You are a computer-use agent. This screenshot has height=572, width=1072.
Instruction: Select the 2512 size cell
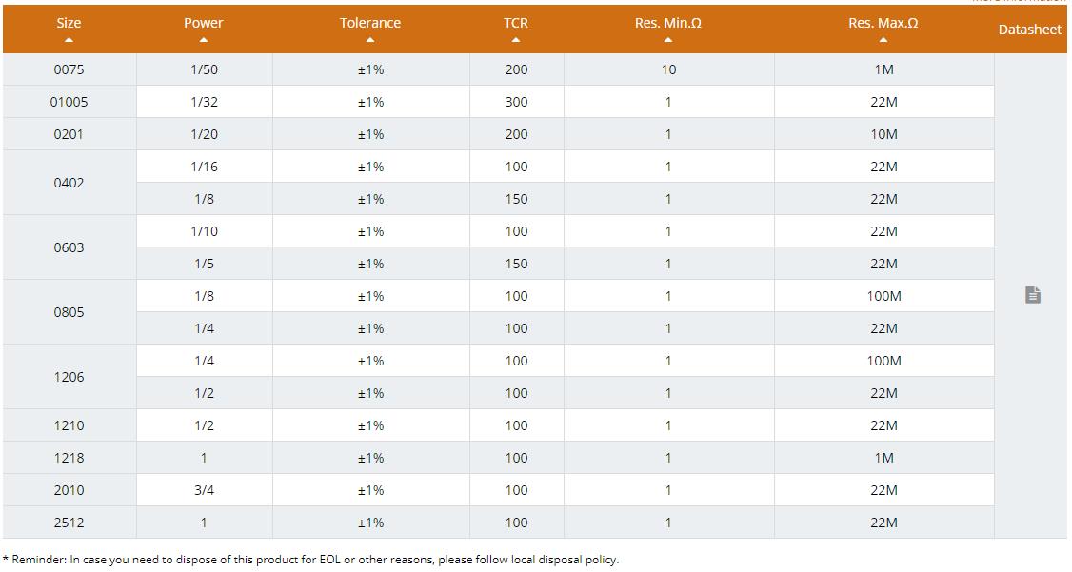(x=69, y=523)
